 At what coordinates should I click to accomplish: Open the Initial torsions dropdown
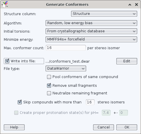click(x=91, y=31)
